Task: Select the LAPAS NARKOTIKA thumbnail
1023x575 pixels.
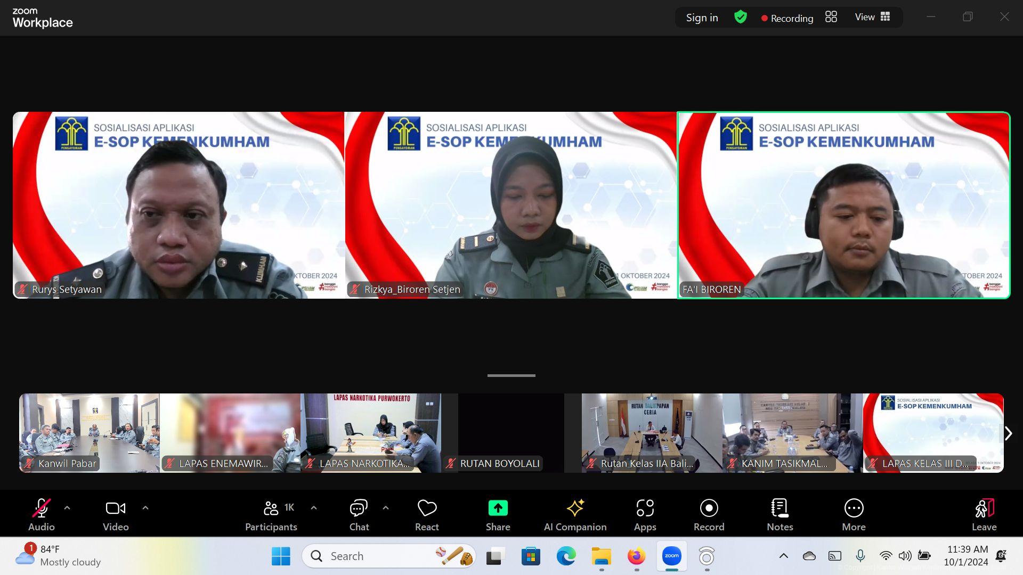Action: click(370, 433)
